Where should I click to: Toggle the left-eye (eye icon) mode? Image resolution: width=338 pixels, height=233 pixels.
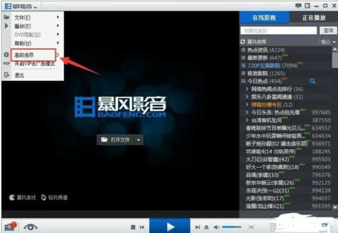click(x=31, y=227)
